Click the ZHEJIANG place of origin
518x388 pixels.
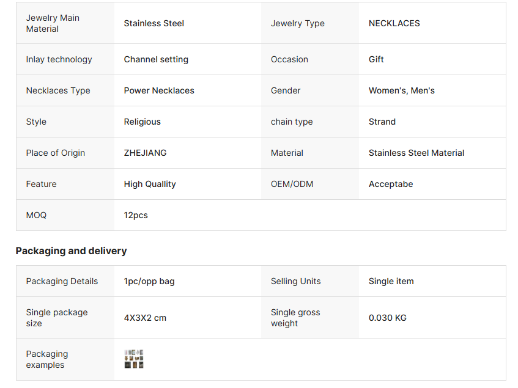click(x=145, y=153)
